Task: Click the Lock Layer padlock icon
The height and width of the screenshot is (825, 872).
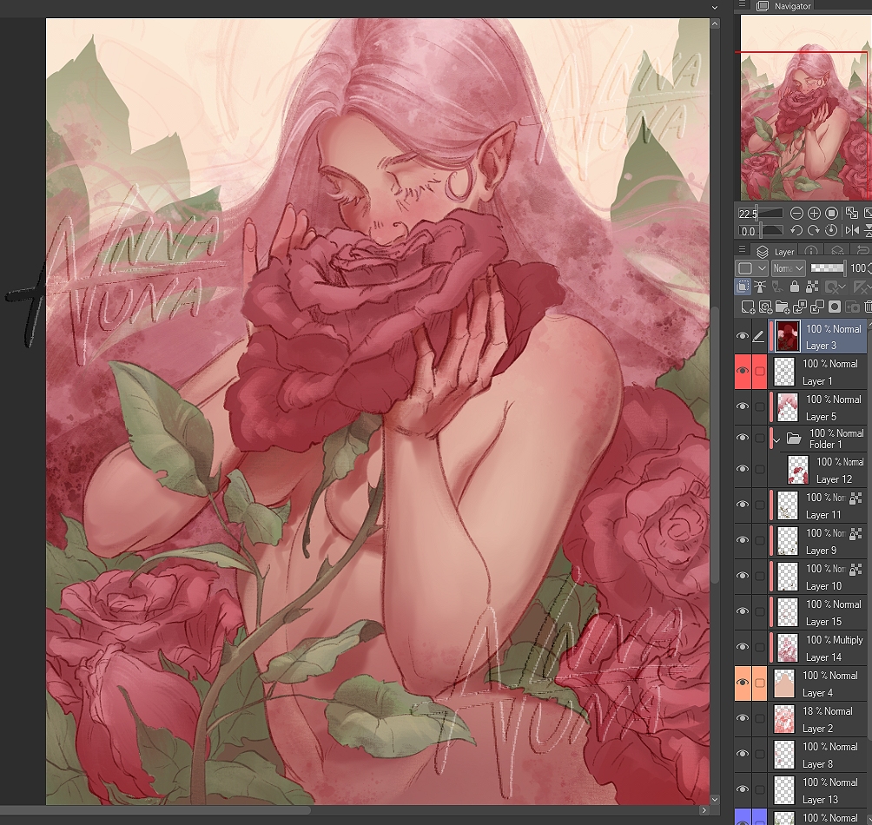Action: (795, 287)
